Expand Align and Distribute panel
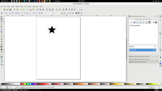 [x=144, y=56]
